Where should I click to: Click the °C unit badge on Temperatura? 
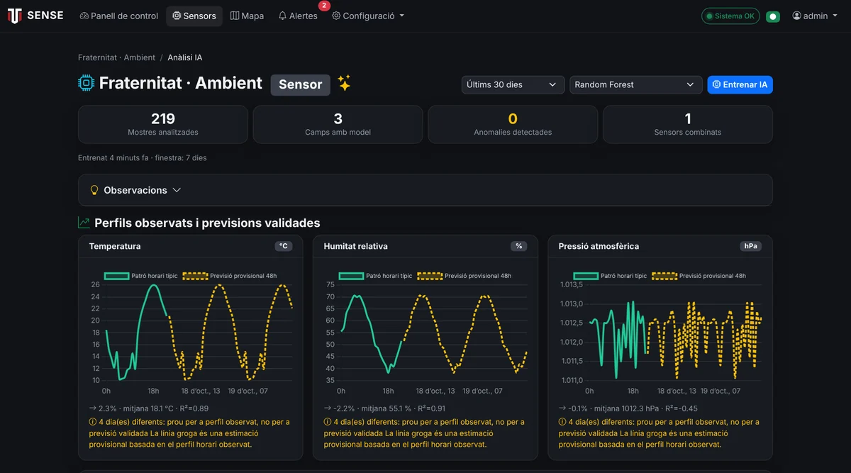tap(284, 246)
